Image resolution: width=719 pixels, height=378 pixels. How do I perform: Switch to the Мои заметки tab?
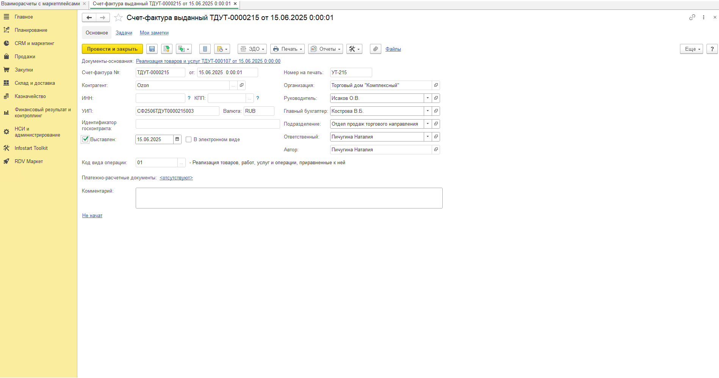(x=154, y=33)
